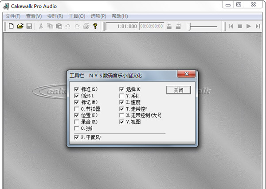Click the Undo arrow icon

pos(68,26)
